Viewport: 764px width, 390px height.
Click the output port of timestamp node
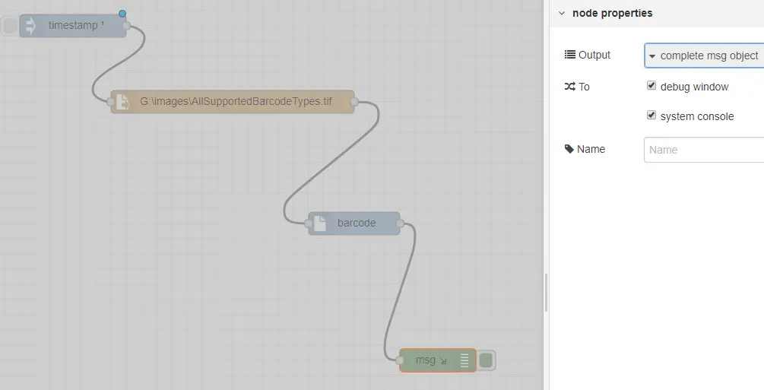tap(126, 26)
